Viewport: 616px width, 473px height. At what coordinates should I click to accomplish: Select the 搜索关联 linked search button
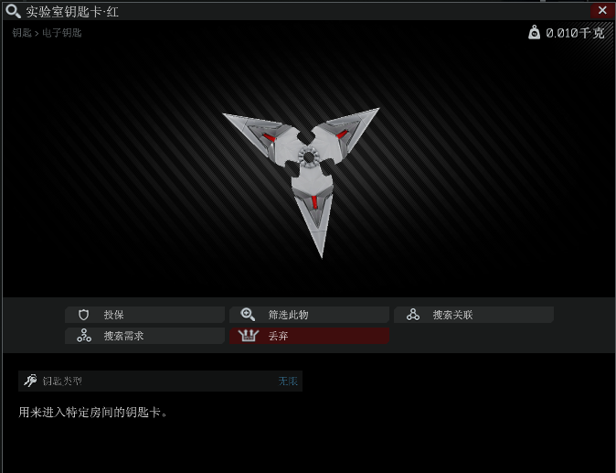click(x=473, y=315)
